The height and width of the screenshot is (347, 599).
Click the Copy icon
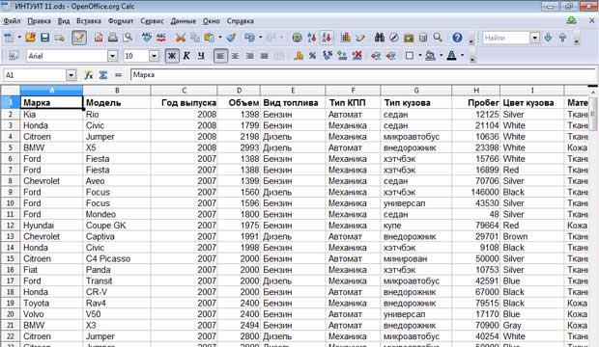coord(195,38)
